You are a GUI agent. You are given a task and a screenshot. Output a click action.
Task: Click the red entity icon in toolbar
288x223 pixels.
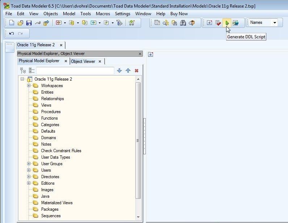tap(59, 23)
